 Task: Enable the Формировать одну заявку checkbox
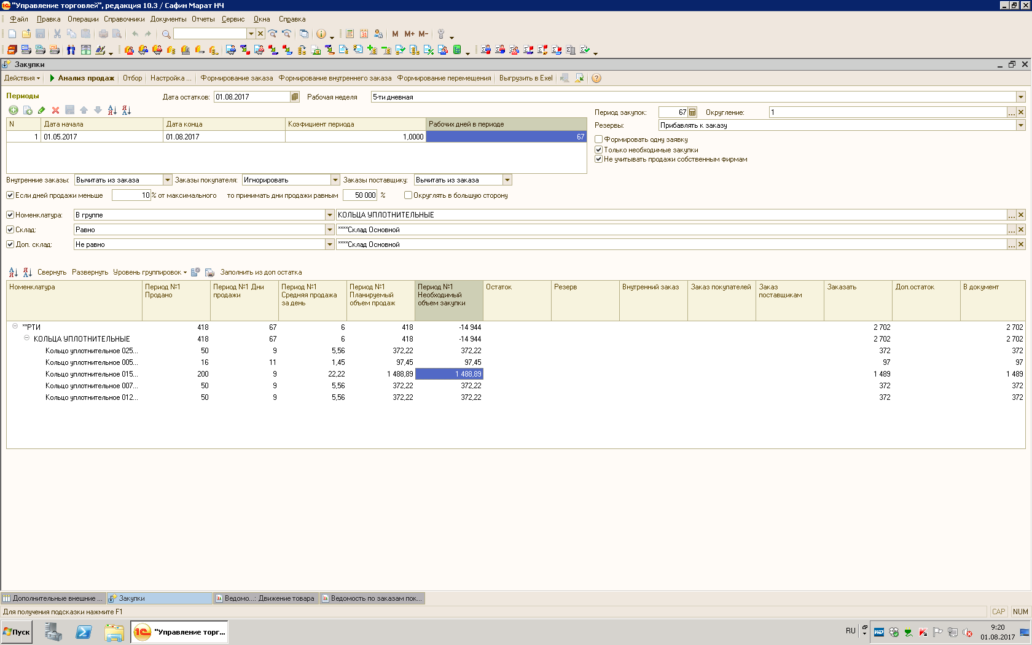coord(598,139)
